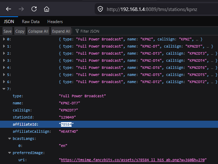Expand item 0 in JSON tree
Image resolution: width=218 pixels, height=164 pixels.
[4, 39]
